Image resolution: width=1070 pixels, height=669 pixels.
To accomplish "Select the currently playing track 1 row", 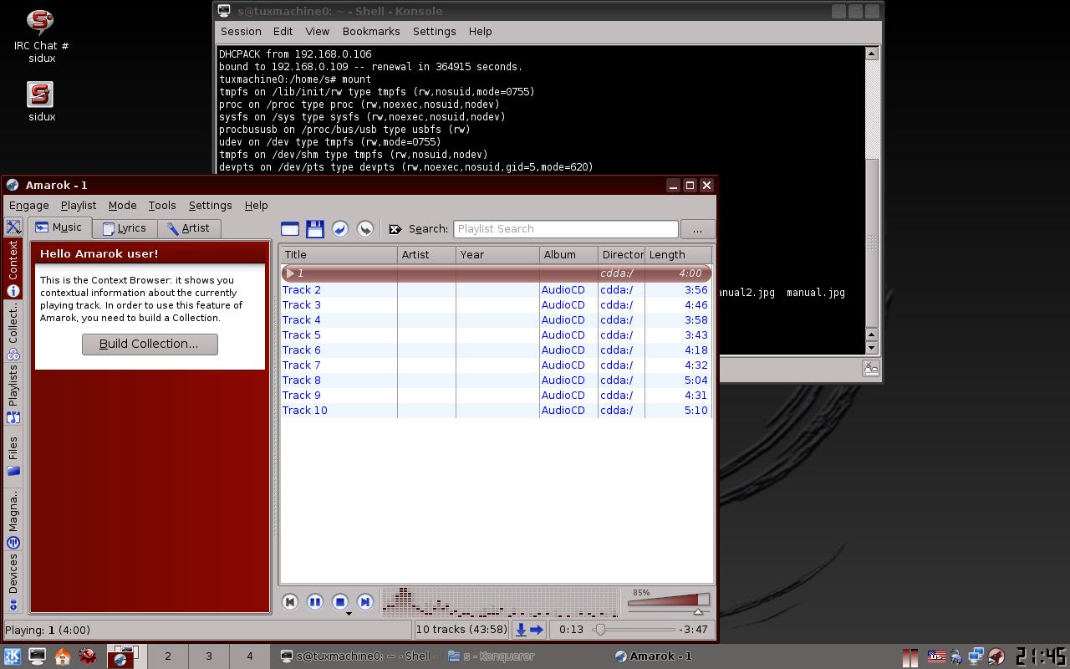I will tap(496, 273).
